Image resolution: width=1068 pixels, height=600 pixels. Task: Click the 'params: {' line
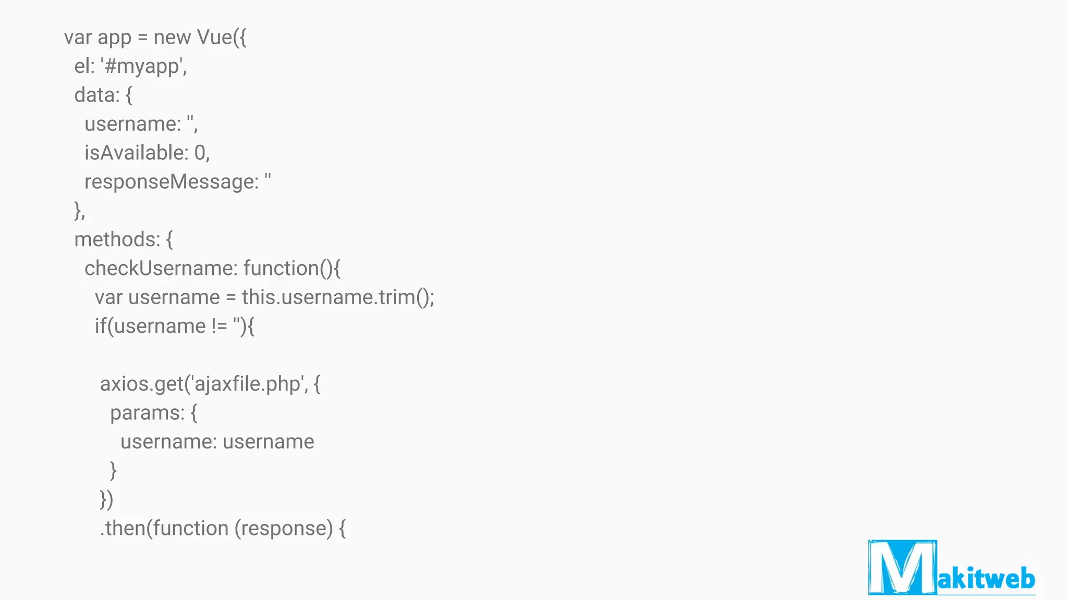tap(154, 413)
